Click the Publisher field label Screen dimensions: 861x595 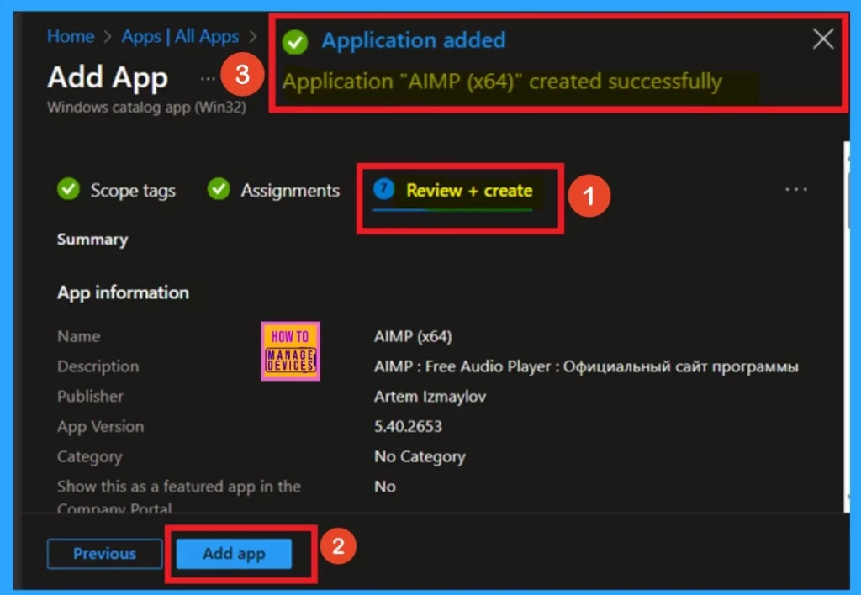(90, 397)
